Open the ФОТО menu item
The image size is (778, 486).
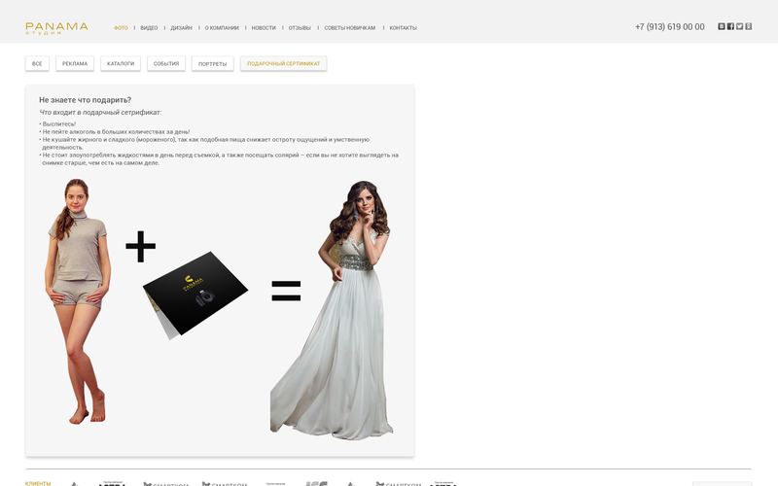pos(121,28)
